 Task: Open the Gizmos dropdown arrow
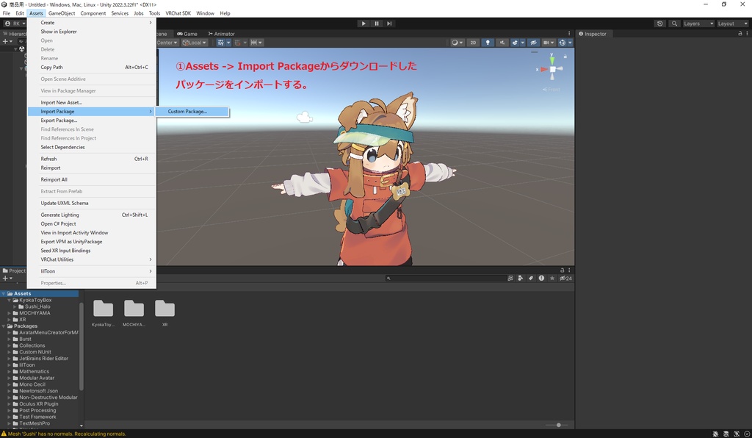click(570, 43)
